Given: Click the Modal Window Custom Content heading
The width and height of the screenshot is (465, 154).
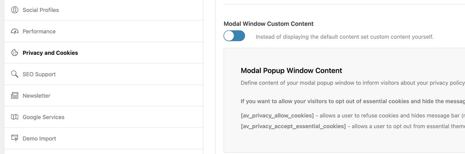Looking at the screenshot, I should [268, 24].
